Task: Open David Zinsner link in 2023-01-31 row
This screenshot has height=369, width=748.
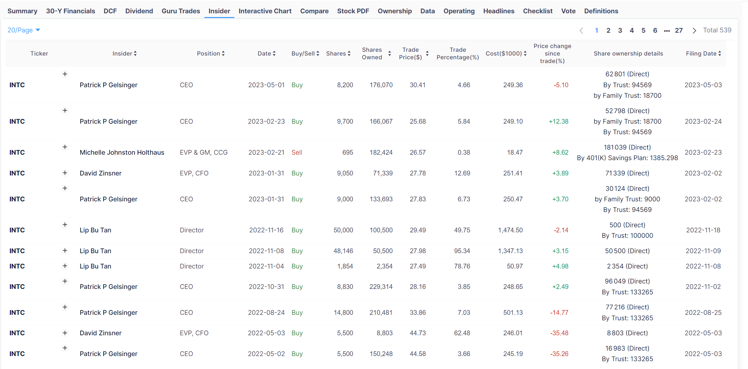Action: [100, 173]
